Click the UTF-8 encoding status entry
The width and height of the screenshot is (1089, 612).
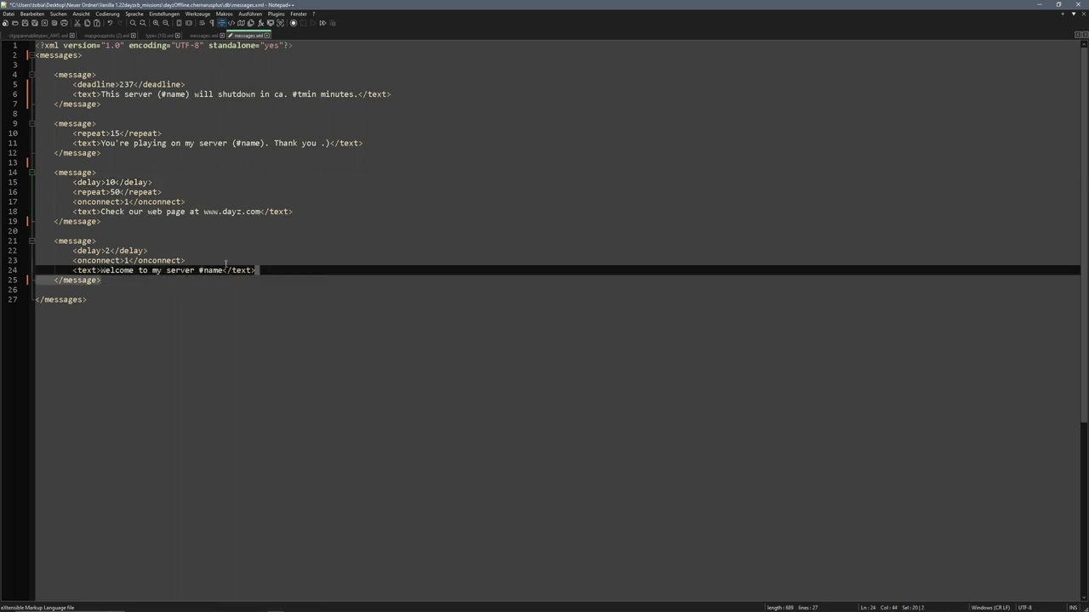click(1024, 608)
